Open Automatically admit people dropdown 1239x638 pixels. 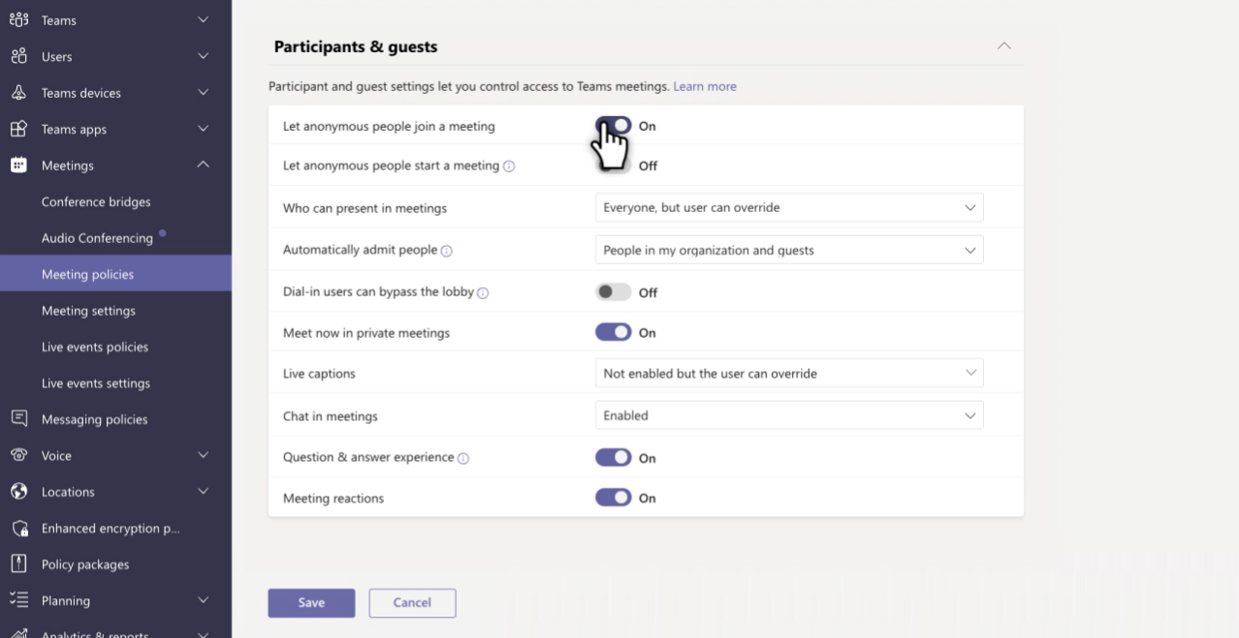[x=789, y=250]
